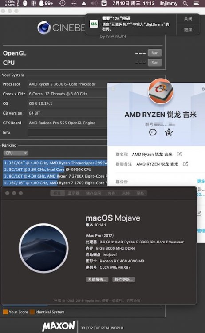The width and height of the screenshot is (205, 333).
Task: Click the 更多 link beside 群公告
Action: pos(201,181)
